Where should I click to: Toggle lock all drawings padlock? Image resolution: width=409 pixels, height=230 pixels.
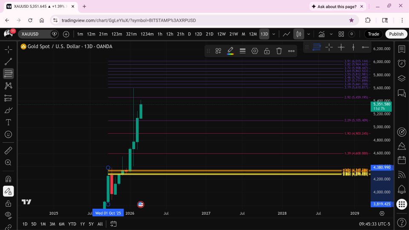coord(8,204)
